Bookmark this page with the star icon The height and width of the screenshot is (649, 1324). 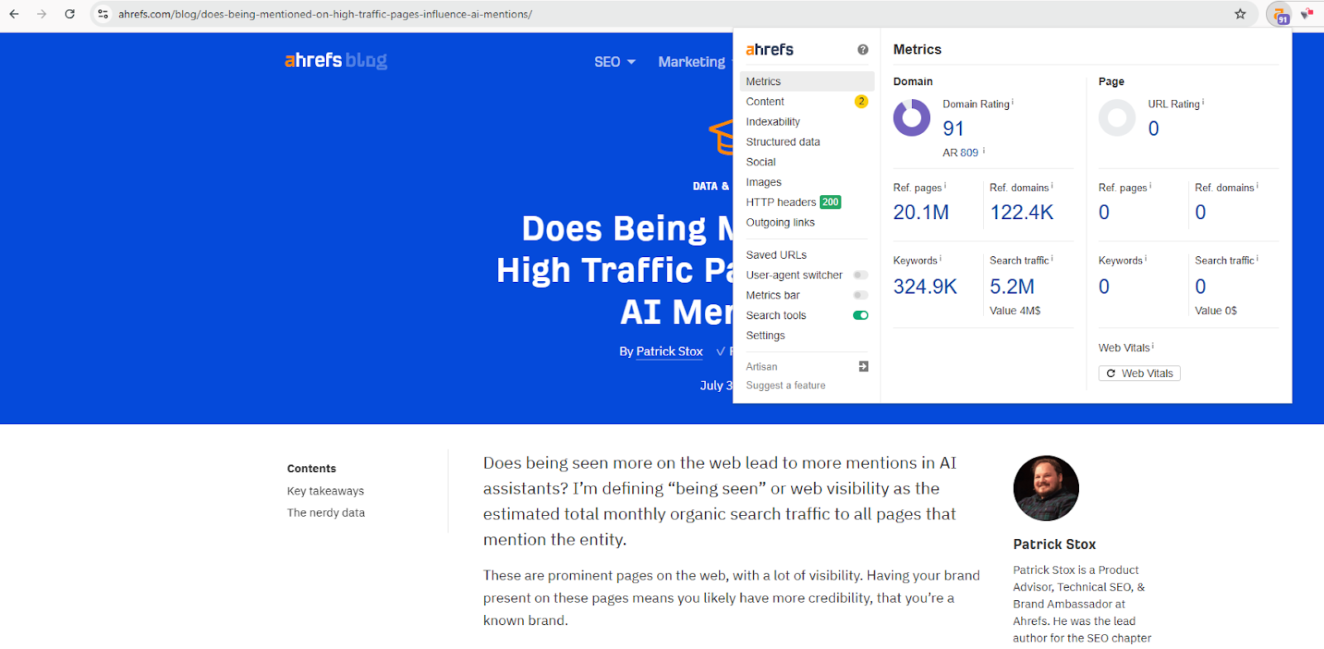[1240, 14]
